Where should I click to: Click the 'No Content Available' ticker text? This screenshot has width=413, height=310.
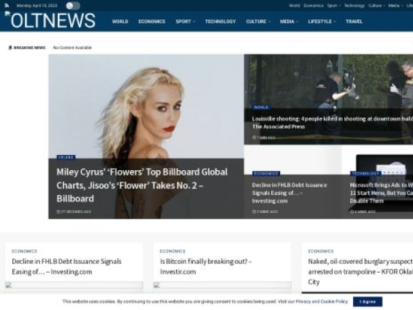pyautogui.click(x=72, y=48)
